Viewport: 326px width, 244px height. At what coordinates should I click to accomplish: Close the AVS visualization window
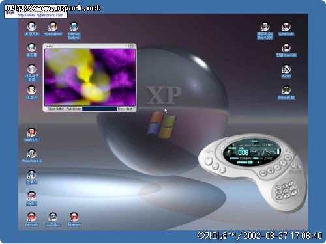[x=130, y=46]
